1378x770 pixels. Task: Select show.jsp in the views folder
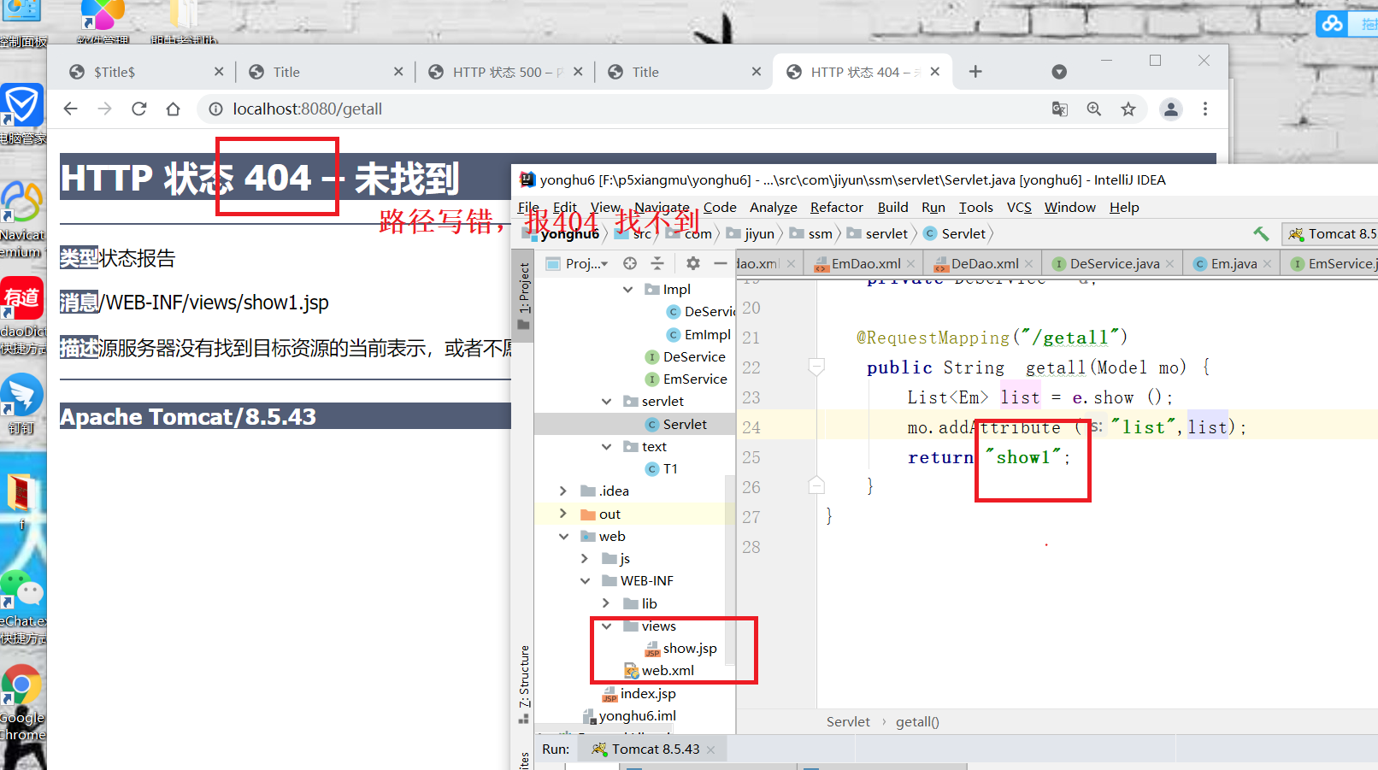coord(680,649)
